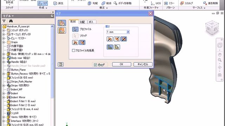Toggle the preview checkbox with glasses icon
The image size is (225, 126).
tap(95, 65)
